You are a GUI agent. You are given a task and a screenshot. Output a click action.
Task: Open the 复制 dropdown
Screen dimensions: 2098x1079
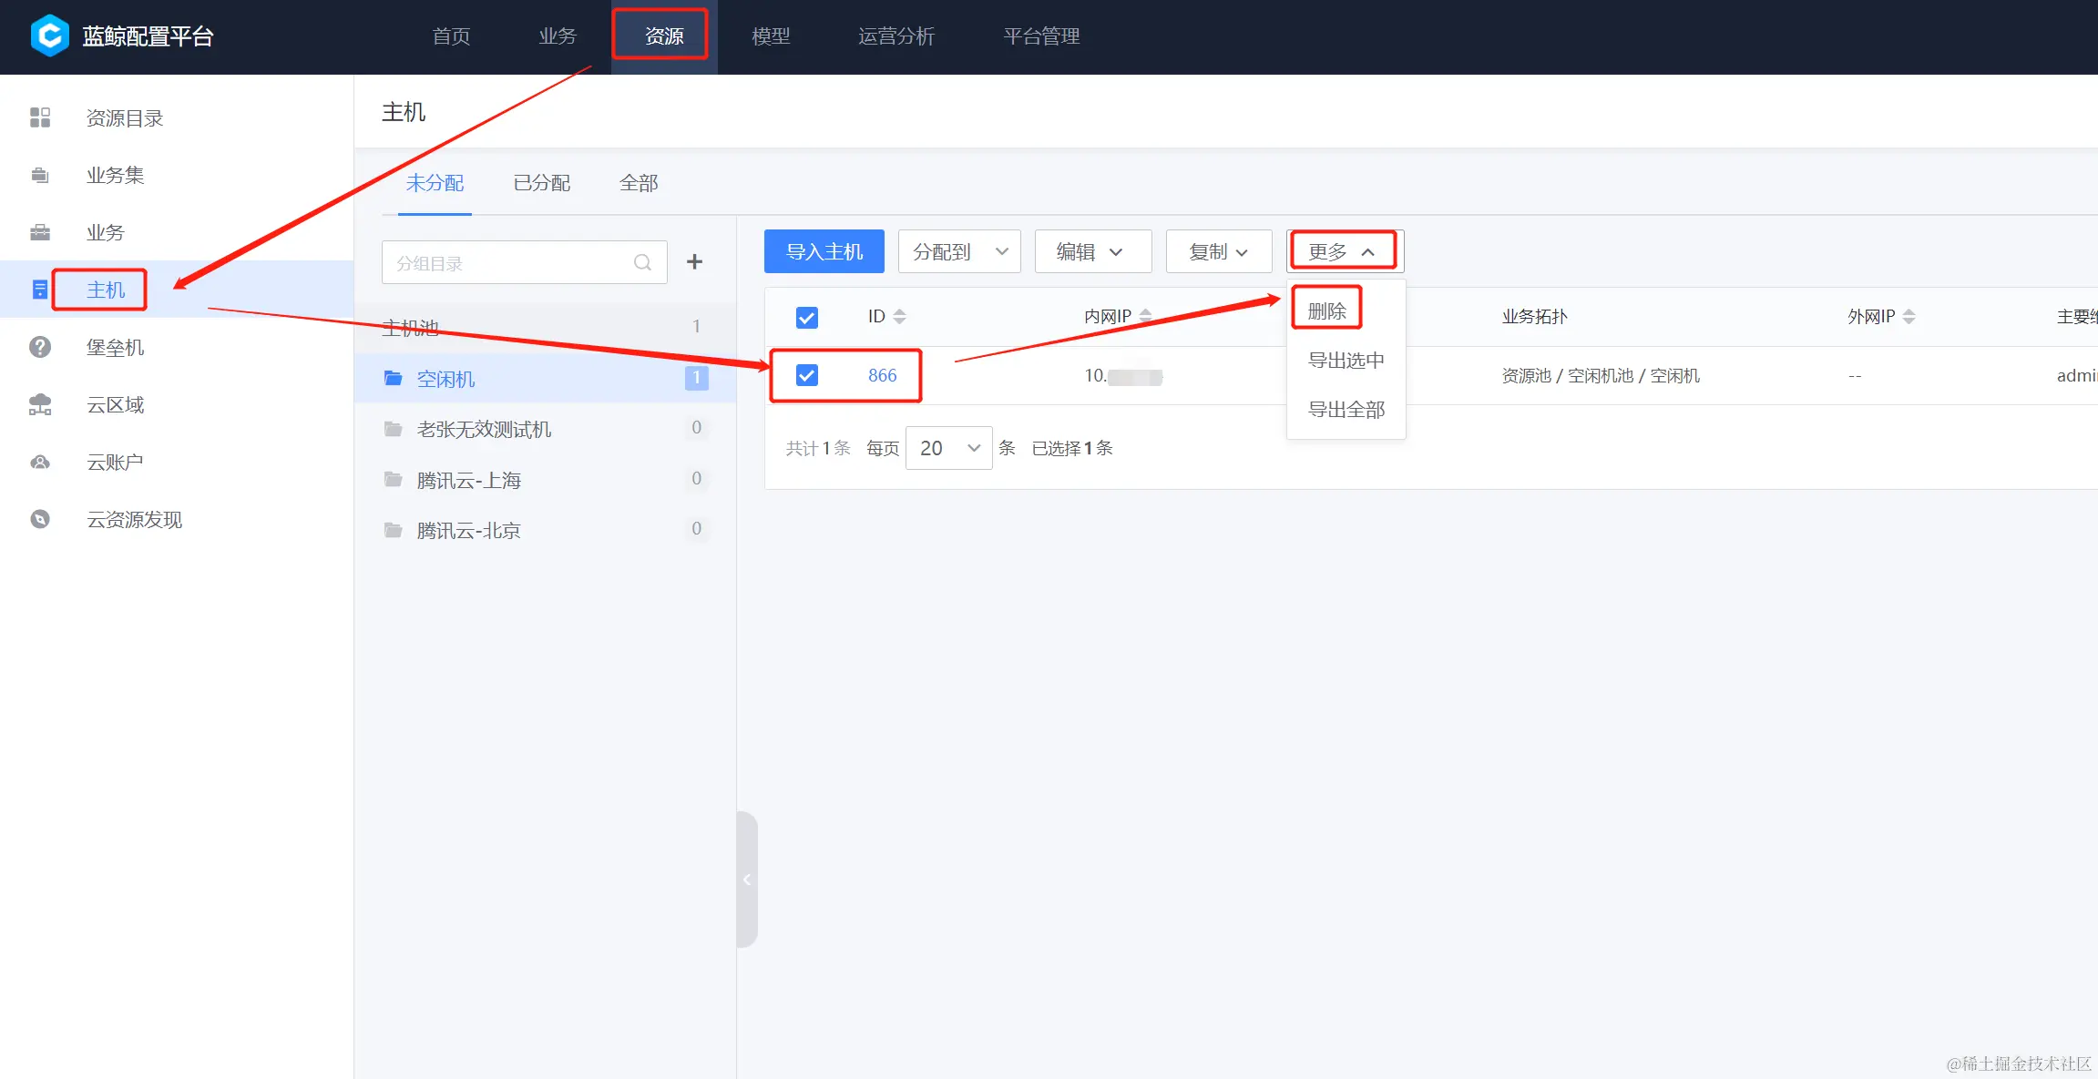(1219, 251)
